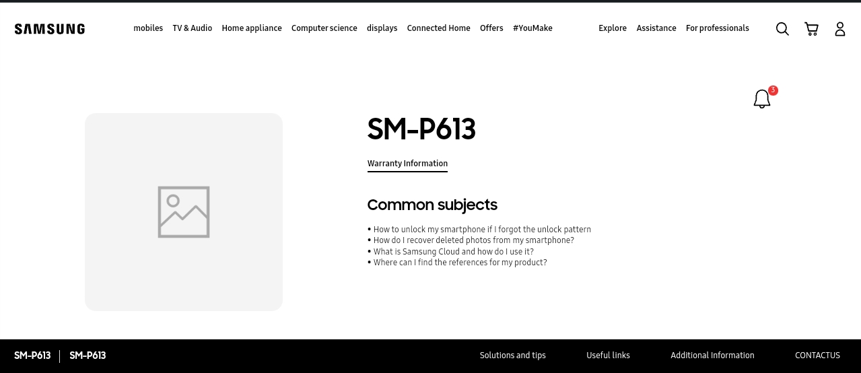Open recover deleted photos article
This screenshot has height=373, width=861.
473,240
